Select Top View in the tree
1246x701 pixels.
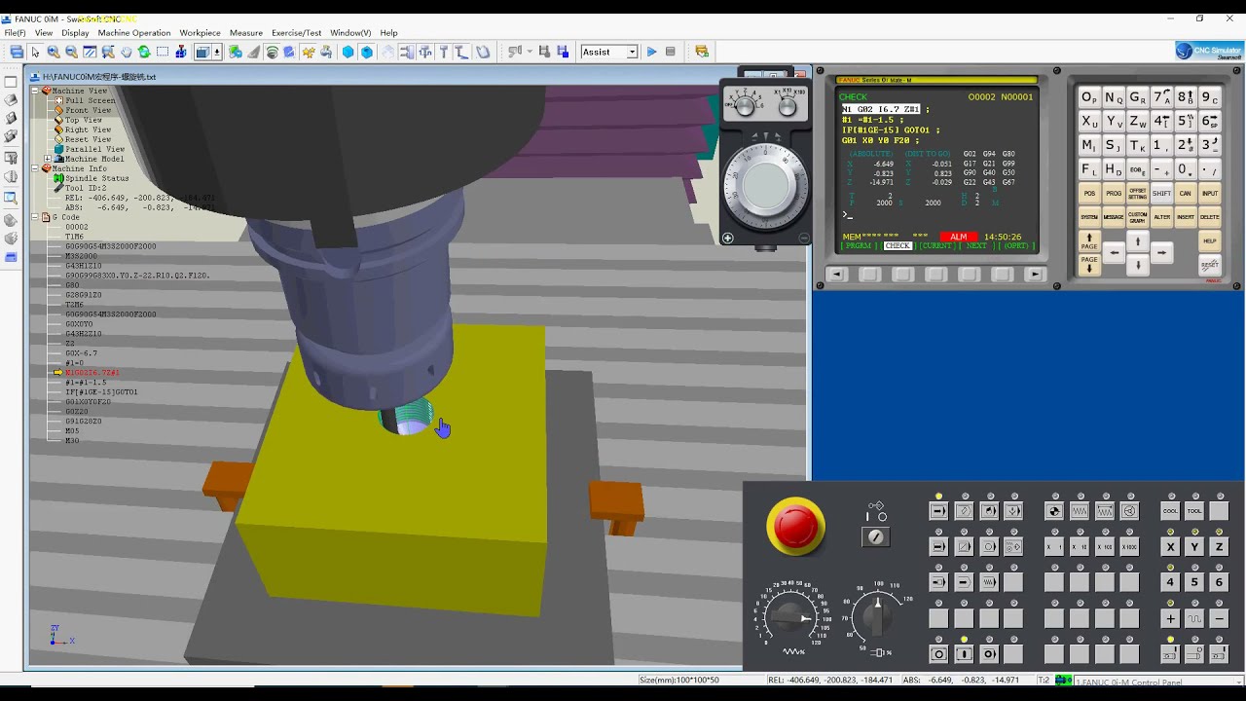point(83,120)
